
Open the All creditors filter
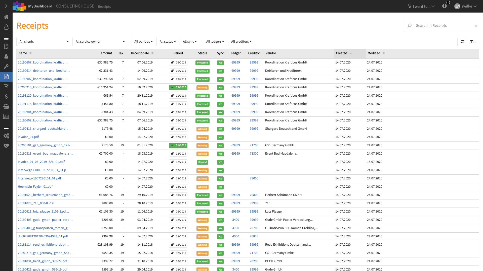[241, 42]
